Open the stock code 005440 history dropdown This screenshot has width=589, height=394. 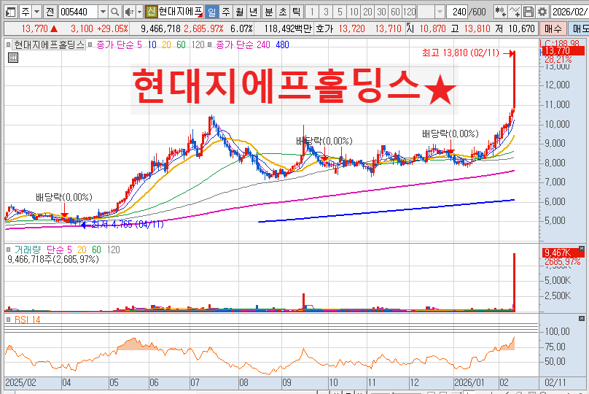[103, 12]
